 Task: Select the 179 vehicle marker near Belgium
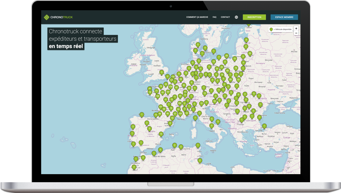coord(173,77)
